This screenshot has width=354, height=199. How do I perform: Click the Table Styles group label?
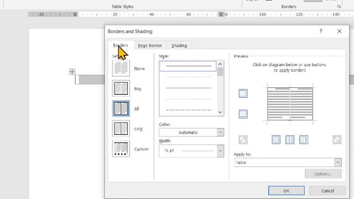coord(122,7)
